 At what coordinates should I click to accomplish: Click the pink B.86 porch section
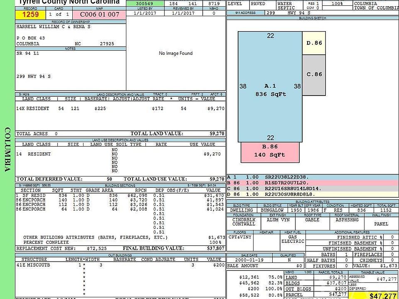[270, 152]
